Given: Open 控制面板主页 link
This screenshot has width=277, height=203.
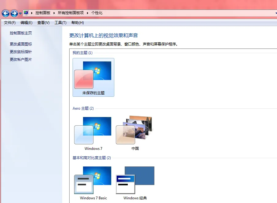Looking at the screenshot, I should (20, 33).
